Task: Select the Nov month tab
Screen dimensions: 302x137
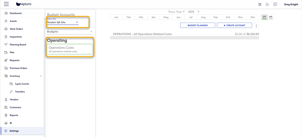Action: (241, 17)
